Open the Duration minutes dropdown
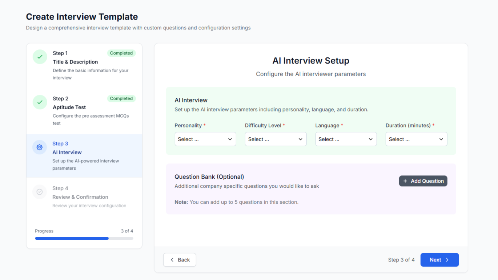498x280 pixels. [416, 139]
